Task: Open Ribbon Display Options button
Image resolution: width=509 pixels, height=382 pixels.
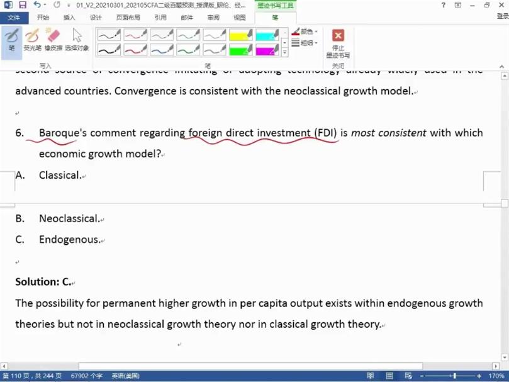Action: pos(458,5)
